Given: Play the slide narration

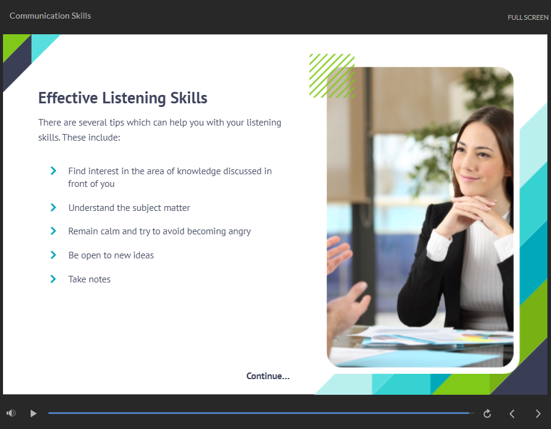Looking at the screenshot, I should coord(34,413).
